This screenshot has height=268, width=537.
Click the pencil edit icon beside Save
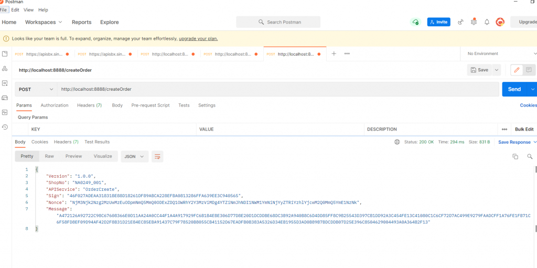[517, 70]
